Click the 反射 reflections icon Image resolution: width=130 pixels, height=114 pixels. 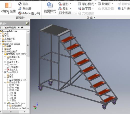pos(60,9)
